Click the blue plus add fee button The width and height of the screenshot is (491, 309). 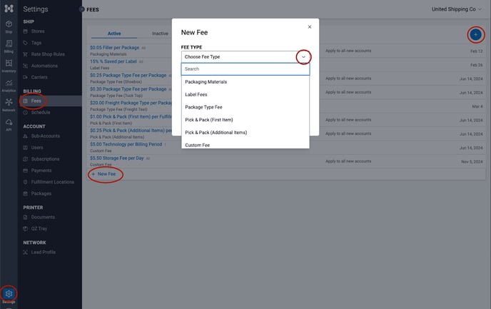click(475, 34)
